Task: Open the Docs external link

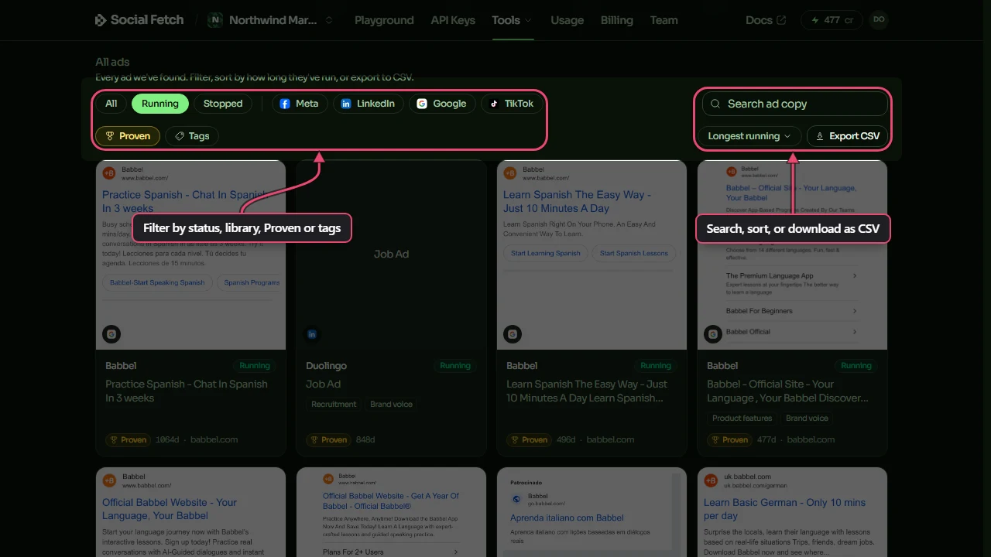Action: point(766,20)
